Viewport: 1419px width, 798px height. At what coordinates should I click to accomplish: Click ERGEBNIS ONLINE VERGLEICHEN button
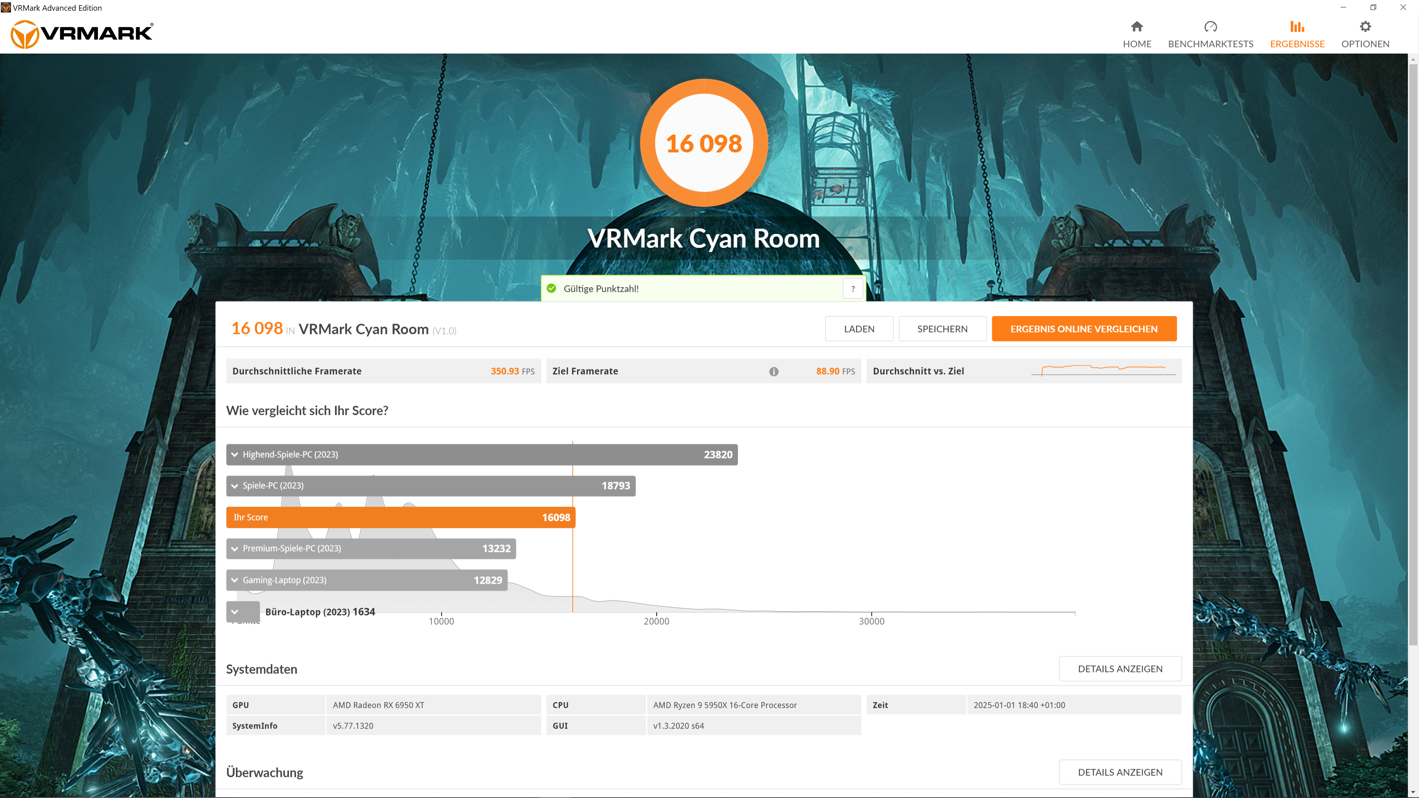[1083, 329]
